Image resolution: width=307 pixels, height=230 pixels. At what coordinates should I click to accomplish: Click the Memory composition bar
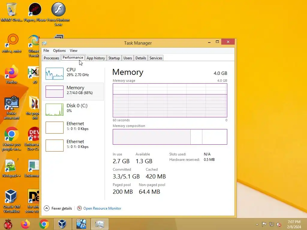(x=170, y=137)
